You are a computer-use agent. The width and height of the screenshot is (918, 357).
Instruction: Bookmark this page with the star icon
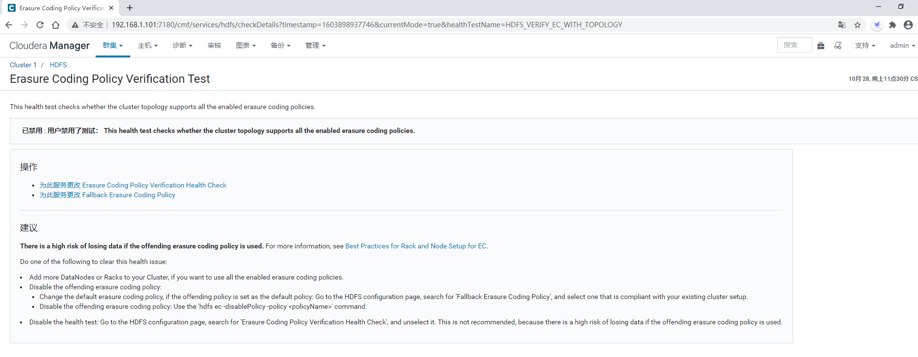858,25
